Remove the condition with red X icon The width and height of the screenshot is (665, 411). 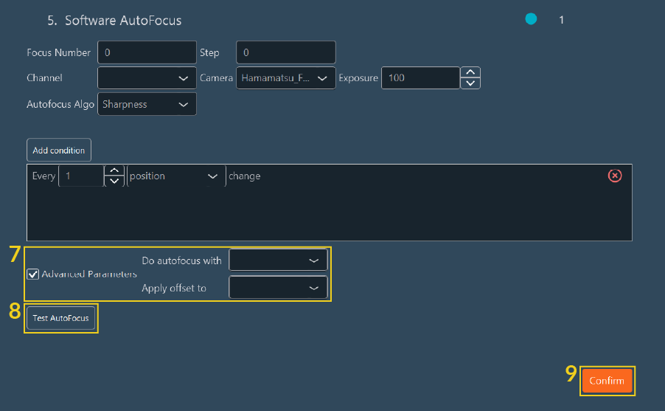614,176
